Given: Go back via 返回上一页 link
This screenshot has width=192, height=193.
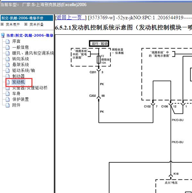Looking at the screenshot, I should click(x=71, y=18).
